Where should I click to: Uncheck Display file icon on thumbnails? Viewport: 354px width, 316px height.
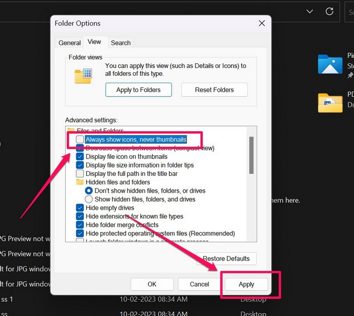pos(80,156)
